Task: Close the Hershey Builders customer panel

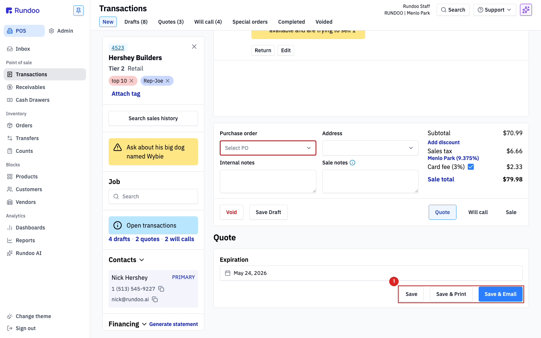Action: coord(194,47)
